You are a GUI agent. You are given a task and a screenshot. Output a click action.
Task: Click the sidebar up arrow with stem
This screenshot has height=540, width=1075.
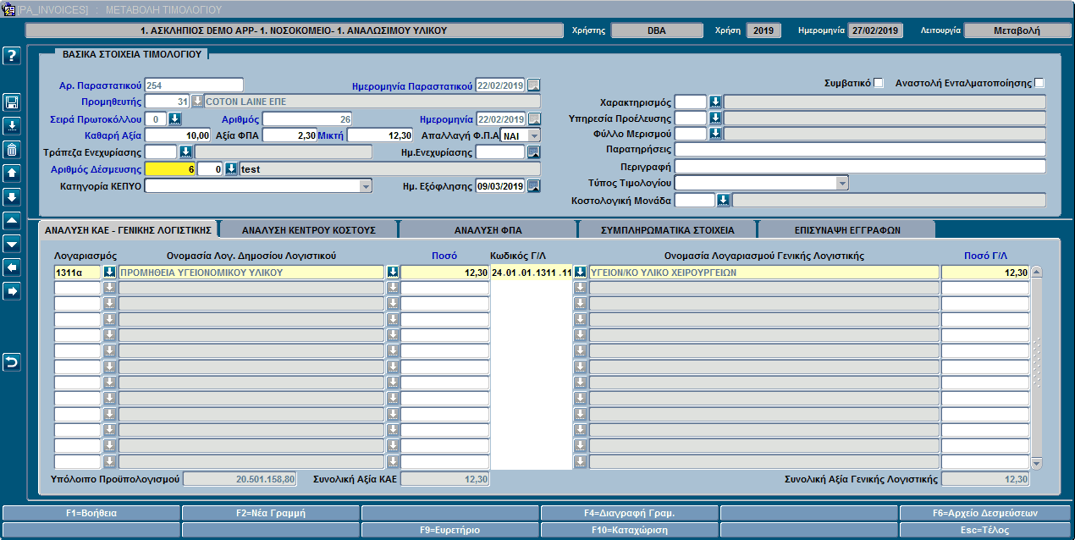[12, 174]
